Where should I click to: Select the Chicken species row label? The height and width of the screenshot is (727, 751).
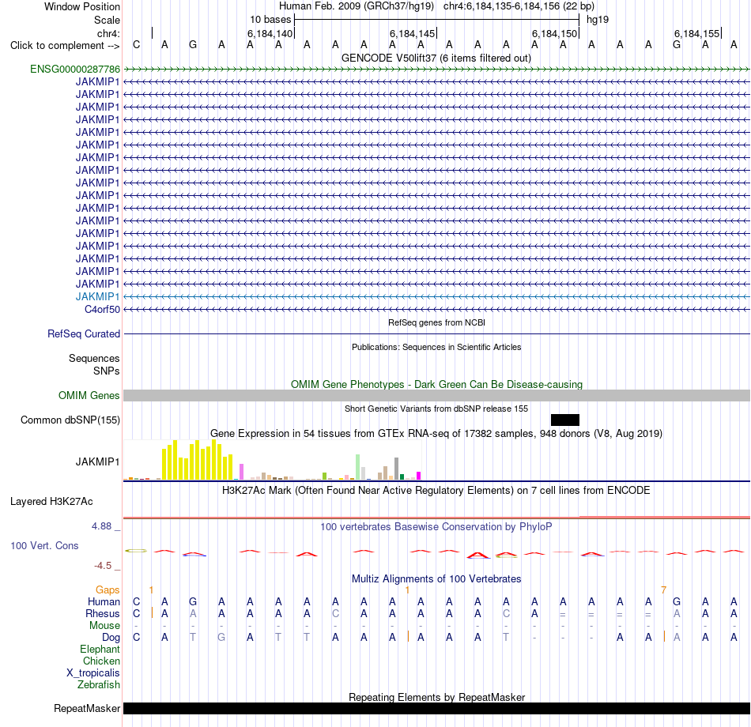pos(101,661)
